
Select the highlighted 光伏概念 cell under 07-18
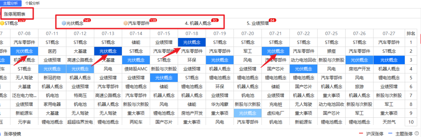(192, 42)
